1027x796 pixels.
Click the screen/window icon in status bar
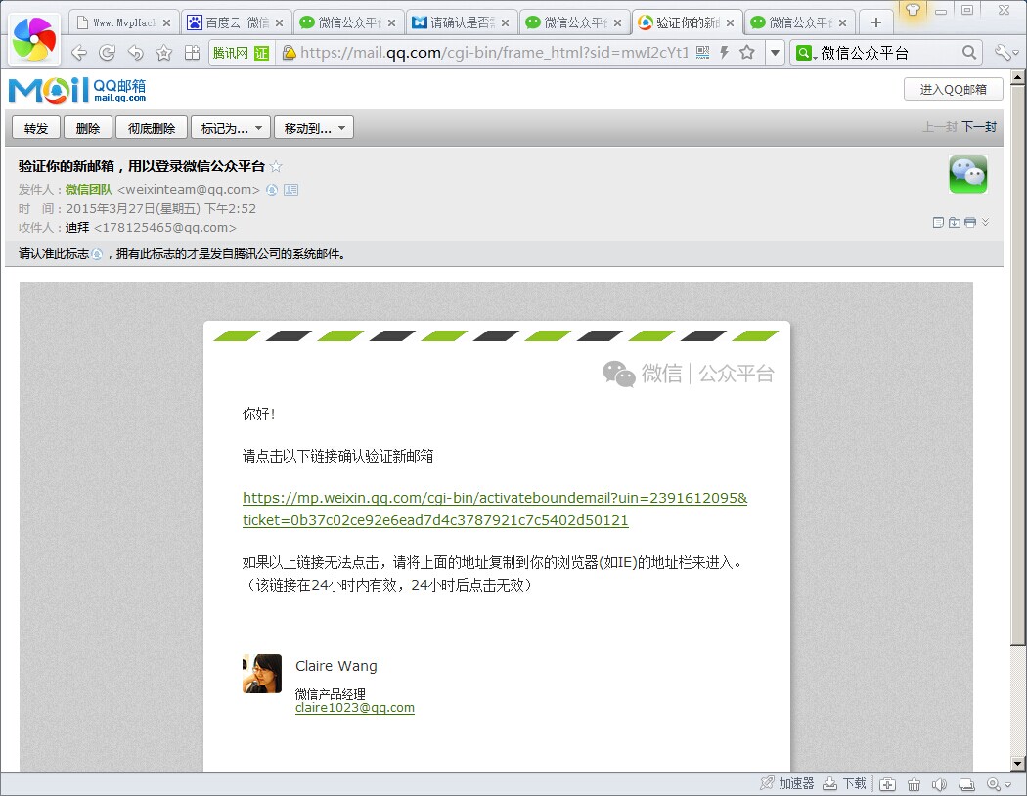(x=966, y=784)
